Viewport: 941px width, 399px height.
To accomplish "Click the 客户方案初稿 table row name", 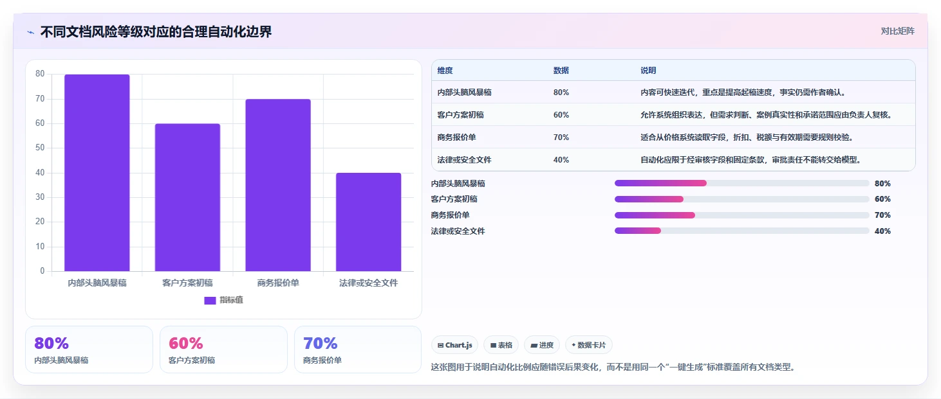I will tap(461, 115).
